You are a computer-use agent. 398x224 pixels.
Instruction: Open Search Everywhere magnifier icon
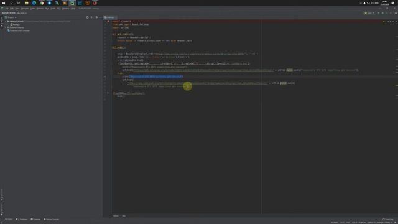click(396, 13)
